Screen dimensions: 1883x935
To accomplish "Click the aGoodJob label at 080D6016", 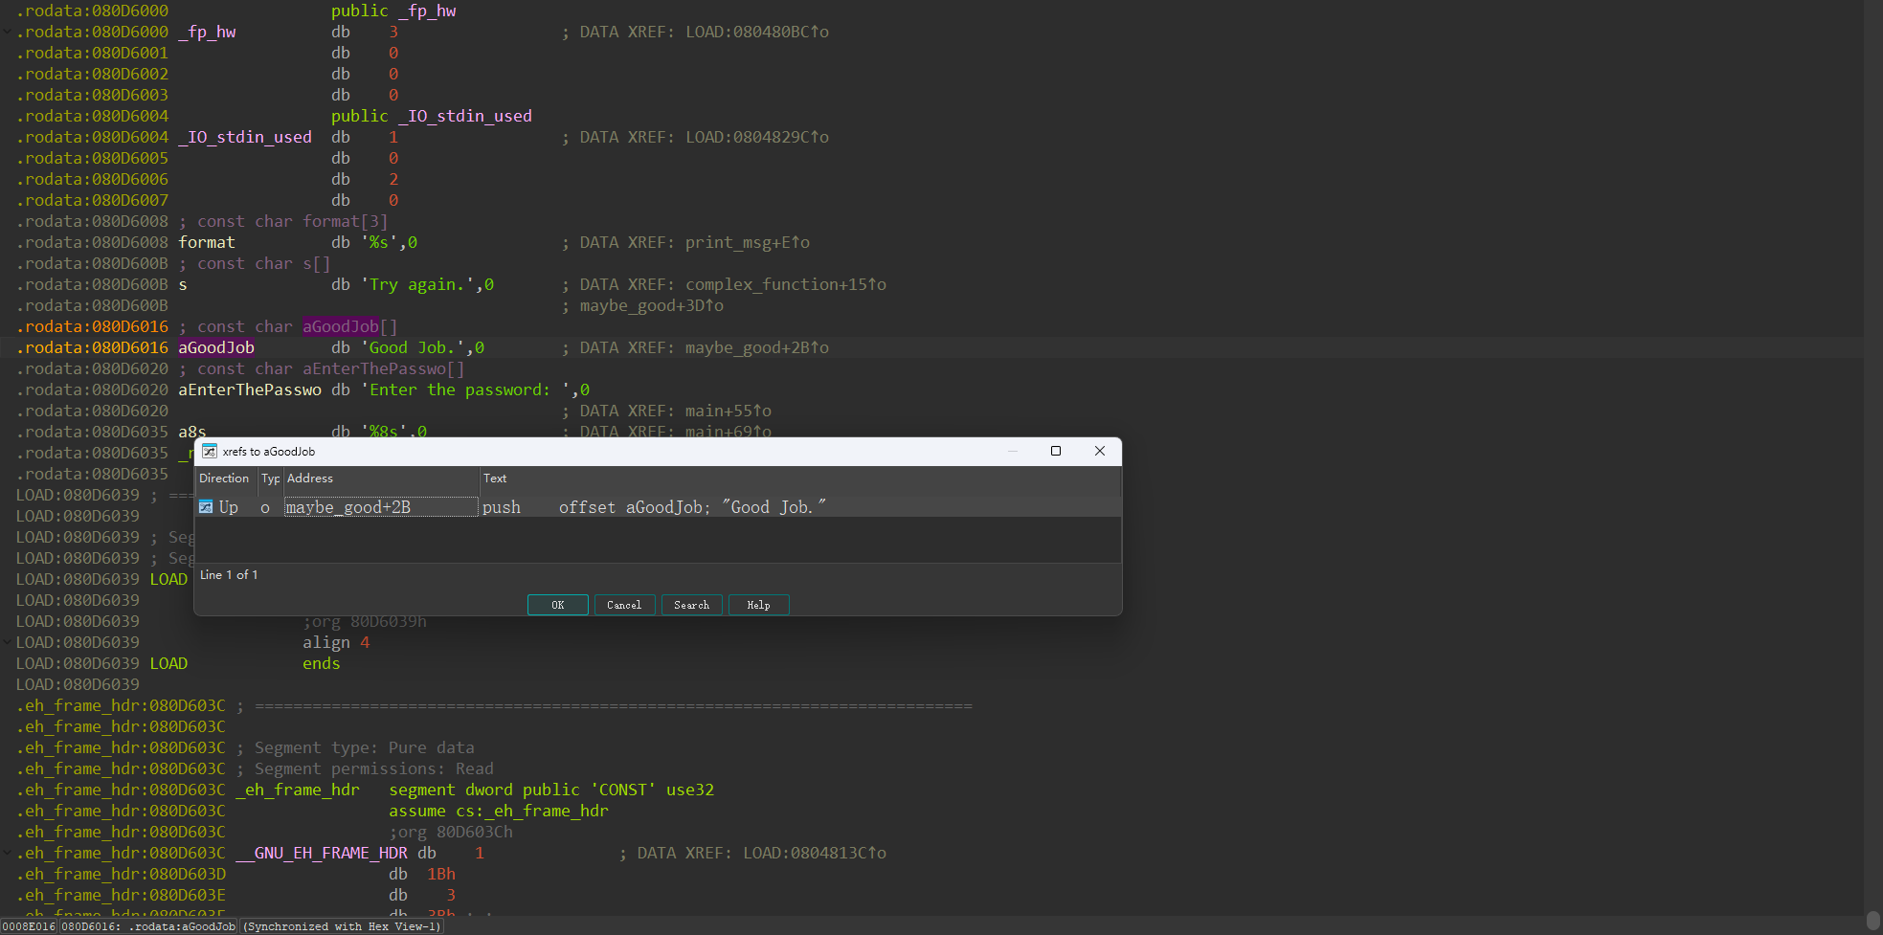I will pos(216,347).
